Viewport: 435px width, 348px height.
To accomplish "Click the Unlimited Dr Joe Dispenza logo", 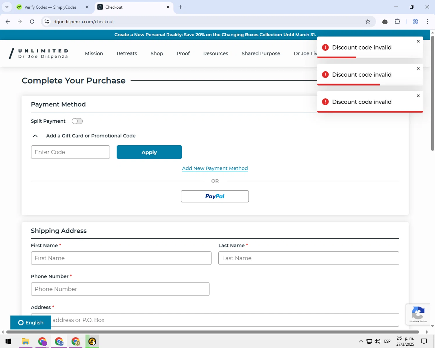I will (x=39, y=53).
